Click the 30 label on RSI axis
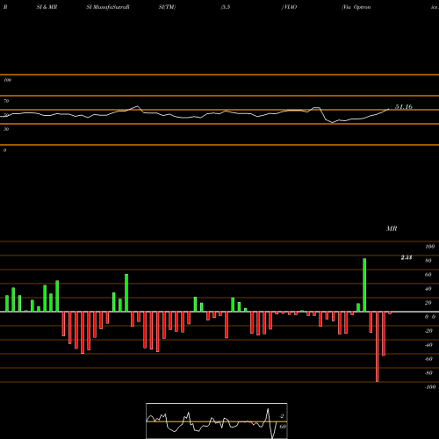This screenshot has width=439, height=439. click(6, 129)
